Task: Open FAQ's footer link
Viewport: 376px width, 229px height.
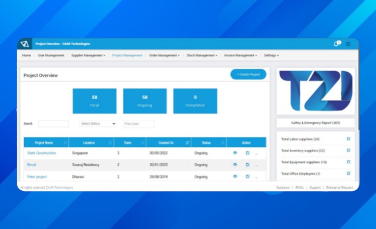Action: click(x=300, y=187)
